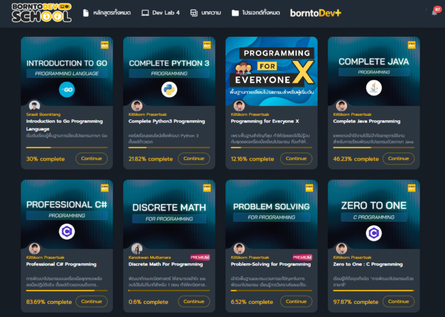Viewport: 445px width, 317px height.
Task: Click the BorntoDev School logo
Action: [x=41, y=13]
